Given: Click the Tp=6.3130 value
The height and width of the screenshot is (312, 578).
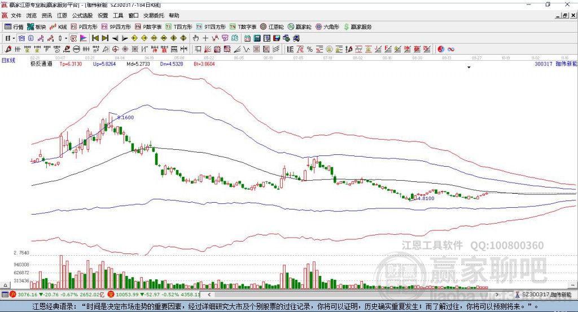Looking at the screenshot, I should (71, 64).
